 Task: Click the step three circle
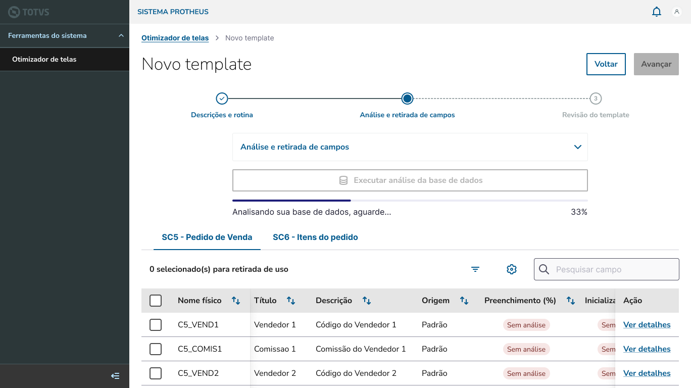(596, 99)
